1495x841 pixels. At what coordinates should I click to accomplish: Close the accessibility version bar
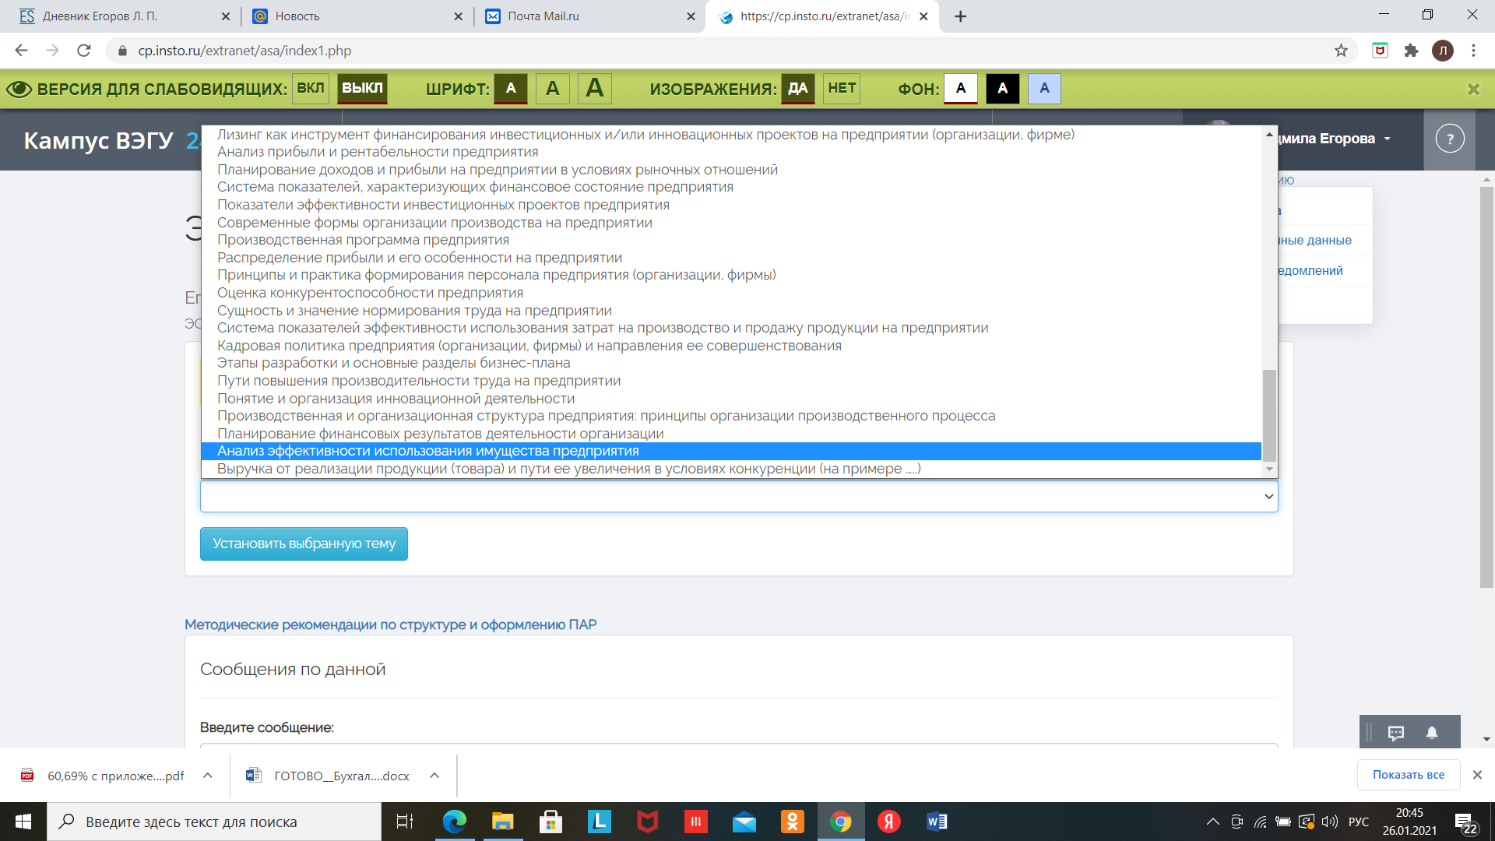(1473, 89)
